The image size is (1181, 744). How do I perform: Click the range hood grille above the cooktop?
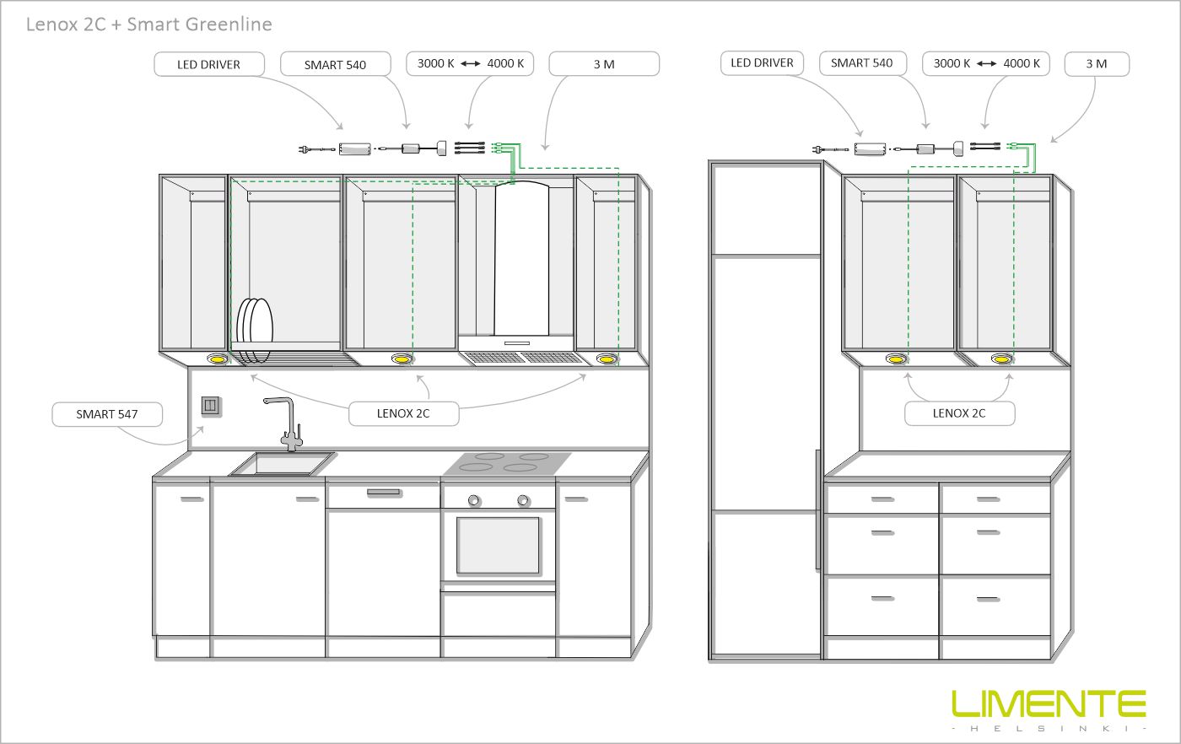[524, 358]
